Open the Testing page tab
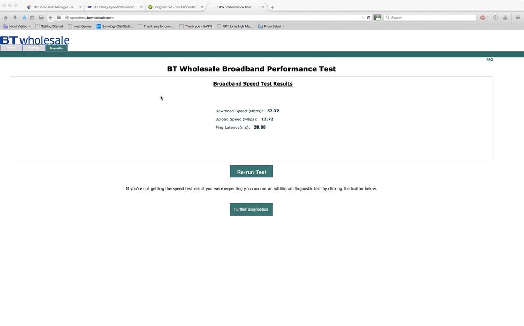The width and height of the screenshot is (524, 326). pos(34,48)
